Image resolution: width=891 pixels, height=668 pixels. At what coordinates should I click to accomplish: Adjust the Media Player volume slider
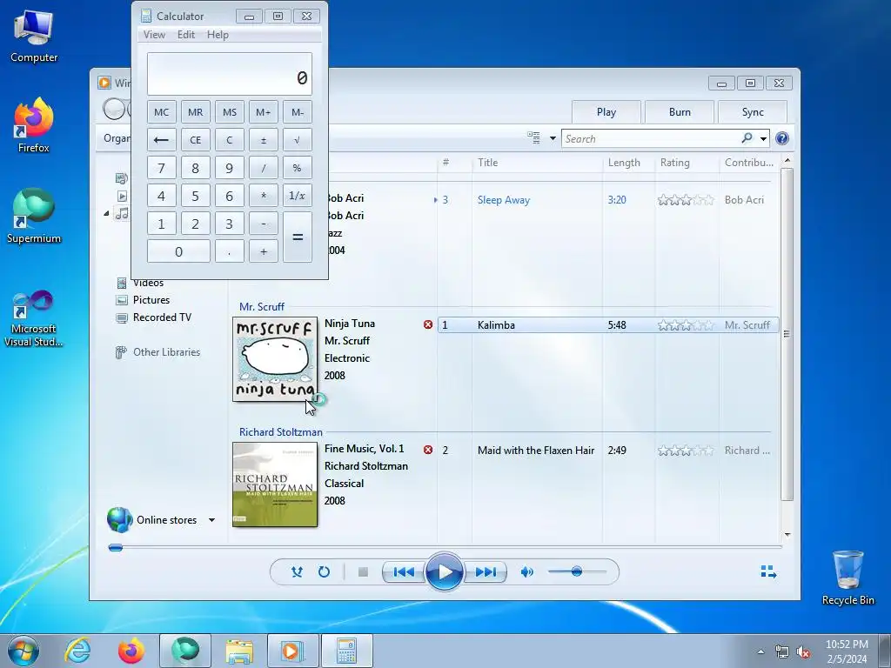point(576,571)
